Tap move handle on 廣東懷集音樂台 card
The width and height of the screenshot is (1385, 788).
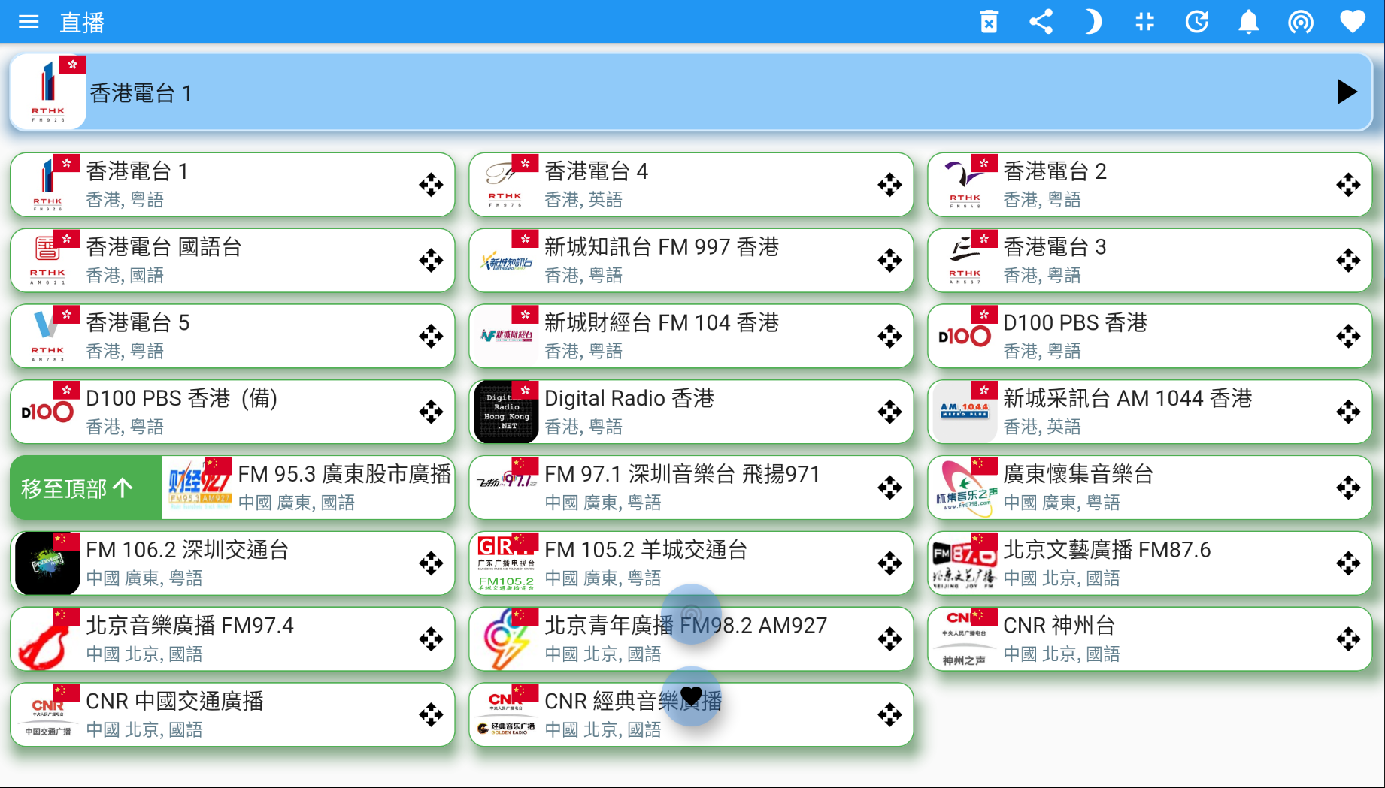(1348, 488)
